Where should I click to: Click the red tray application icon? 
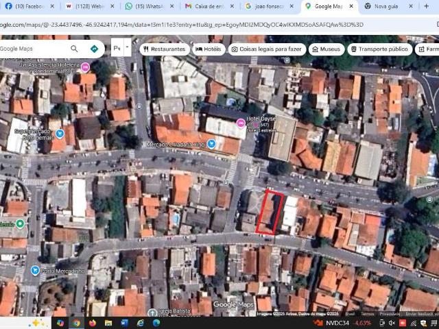[x=403, y=323]
